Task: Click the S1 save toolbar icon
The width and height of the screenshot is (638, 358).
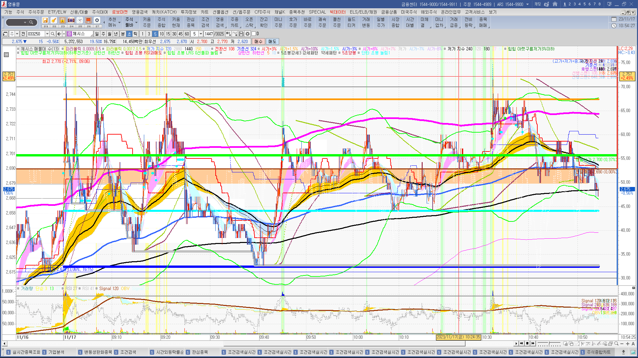Action: pyautogui.click(x=45, y=21)
